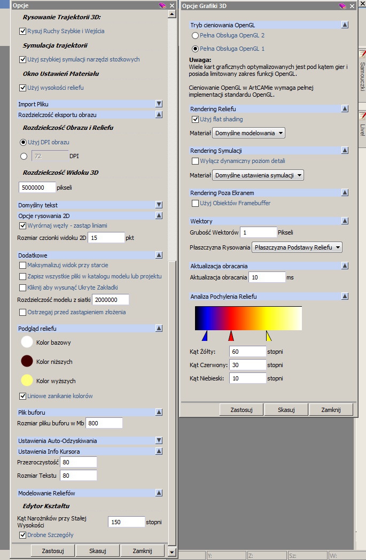This screenshot has width=366, height=560.
Task: Toggle Użyj szybkiej symulacji narzędzi stożkowych
Action: (x=23, y=59)
